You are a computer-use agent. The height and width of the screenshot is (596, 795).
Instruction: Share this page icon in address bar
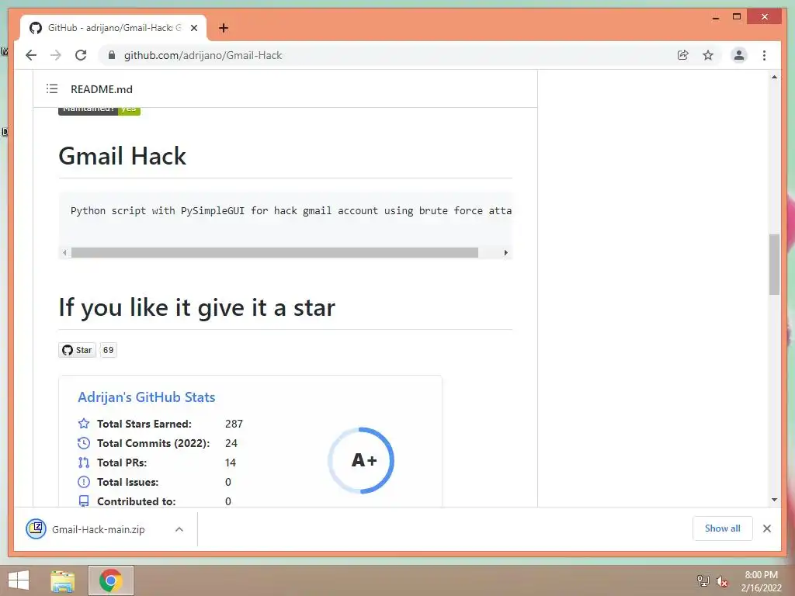[683, 55]
